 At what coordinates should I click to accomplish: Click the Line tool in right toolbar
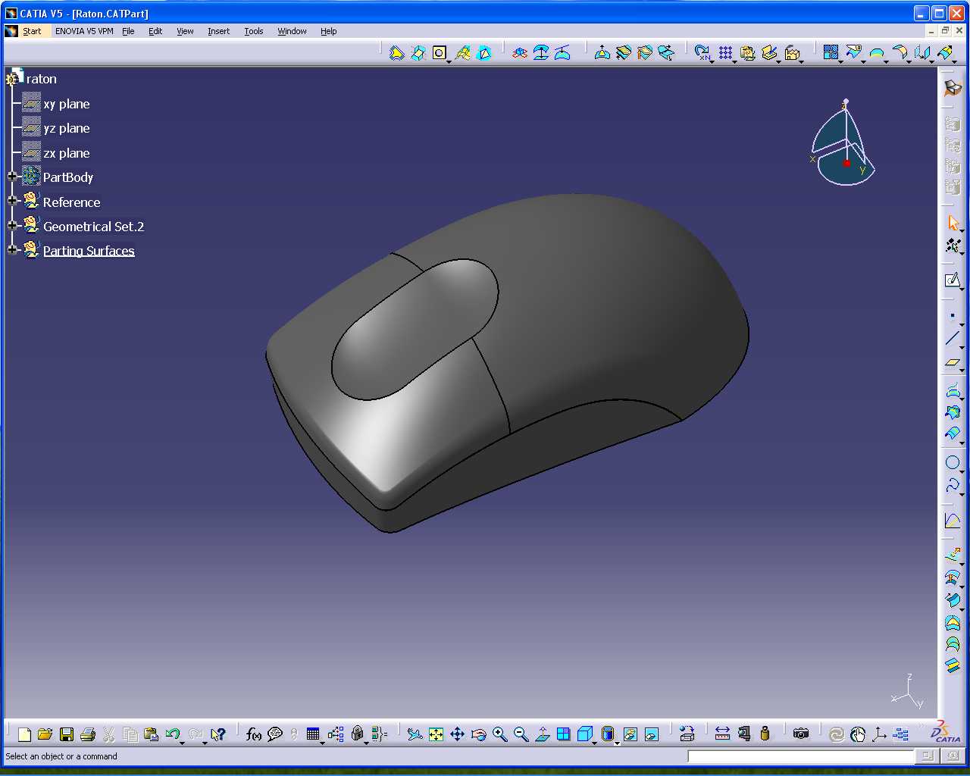click(953, 338)
